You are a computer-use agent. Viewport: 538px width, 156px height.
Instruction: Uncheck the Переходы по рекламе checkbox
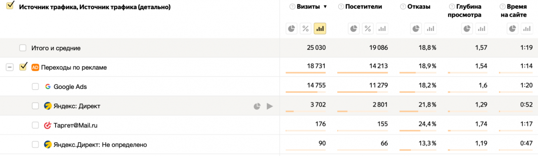(x=23, y=67)
